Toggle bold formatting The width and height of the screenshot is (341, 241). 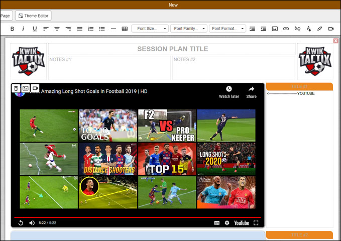pyautogui.click(x=12, y=29)
